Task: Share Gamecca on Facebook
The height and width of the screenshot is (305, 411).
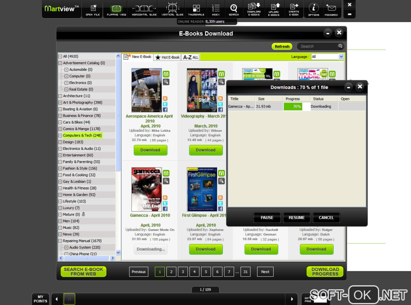Action: pyautogui.click(x=165, y=209)
